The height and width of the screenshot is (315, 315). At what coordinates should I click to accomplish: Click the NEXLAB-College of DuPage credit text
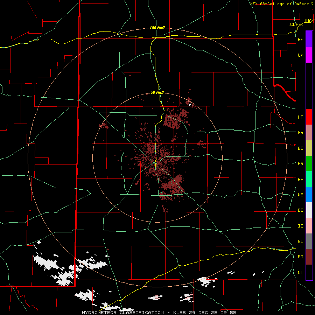(279, 4)
